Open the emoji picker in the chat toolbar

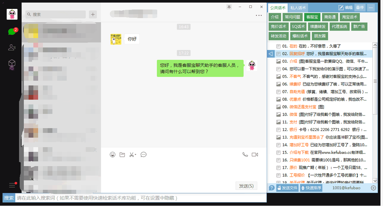[112, 154]
